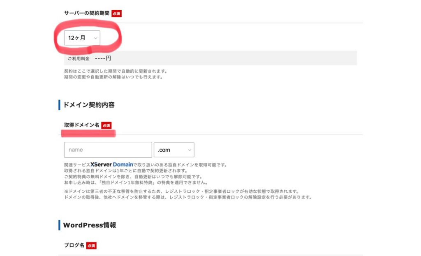Click the ブログ名 field label
421x256 pixels.
coord(74,245)
